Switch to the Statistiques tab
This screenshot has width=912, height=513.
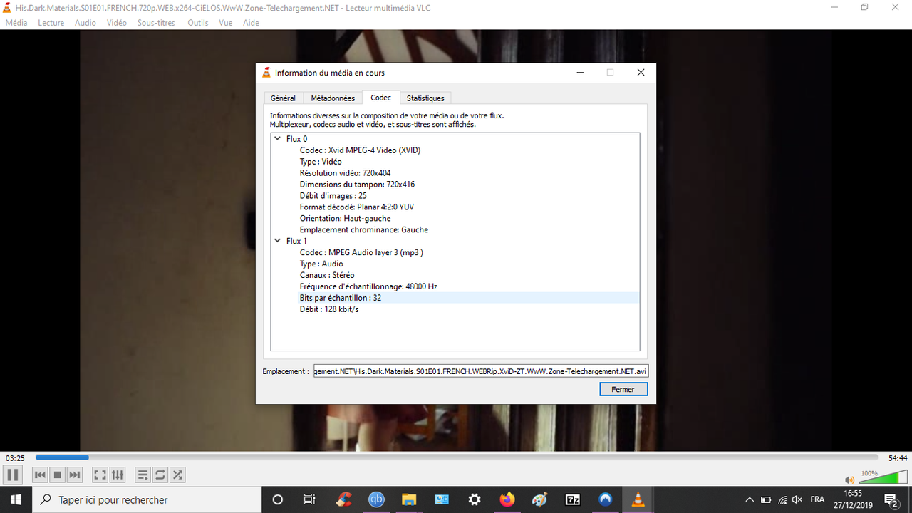425,98
